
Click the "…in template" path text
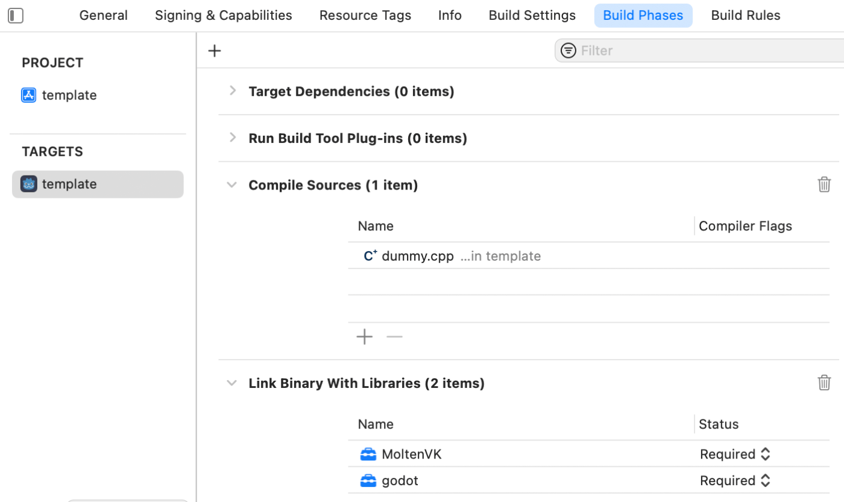tap(500, 256)
